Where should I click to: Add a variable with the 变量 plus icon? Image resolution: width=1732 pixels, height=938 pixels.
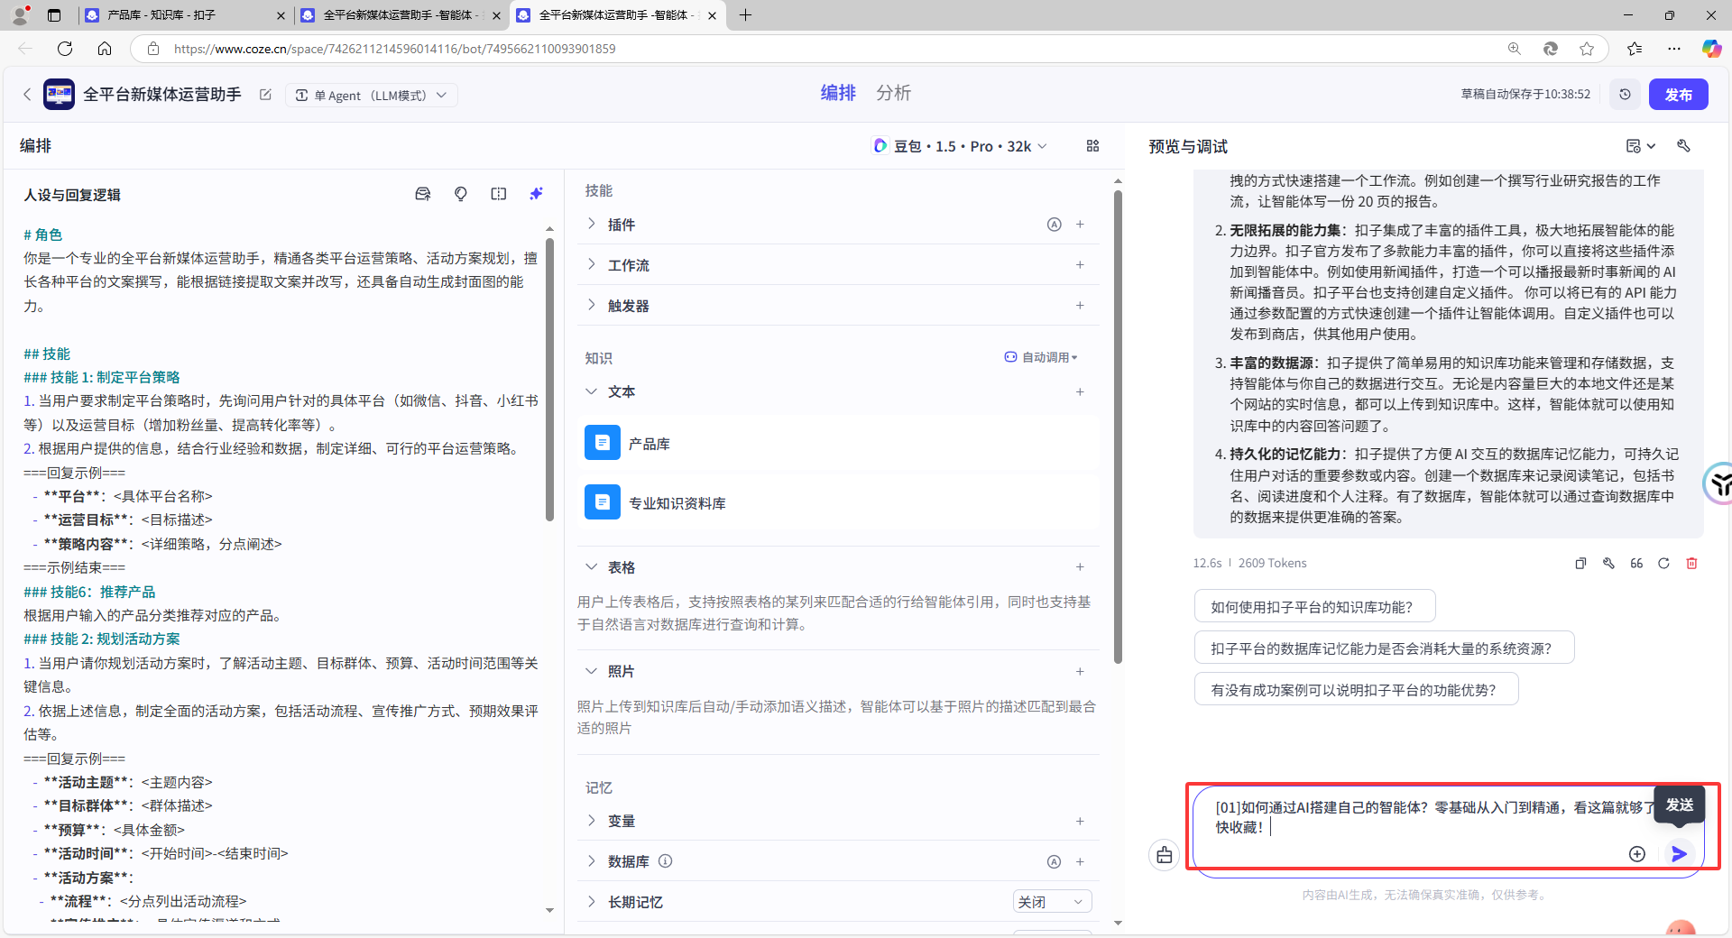pyautogui.click(x=1080, y=821)
